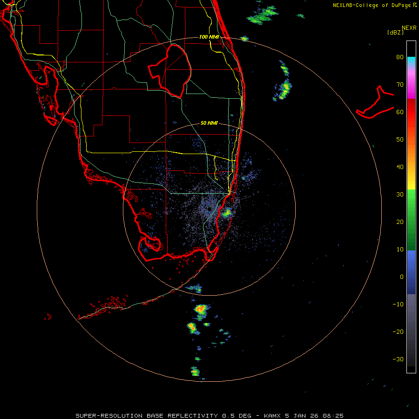Select the -20 value on the dBZ scale
This screenshot has height=419, width=419.
tap(398, 331)
